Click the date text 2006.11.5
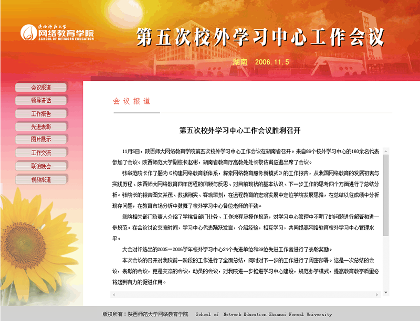 [x=272, y=62]
